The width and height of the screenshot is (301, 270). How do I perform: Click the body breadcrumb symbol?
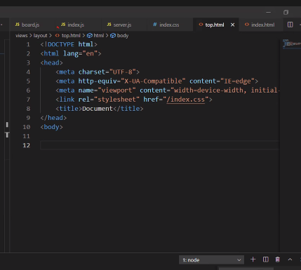pyautogui.click(x=119, y=36)
